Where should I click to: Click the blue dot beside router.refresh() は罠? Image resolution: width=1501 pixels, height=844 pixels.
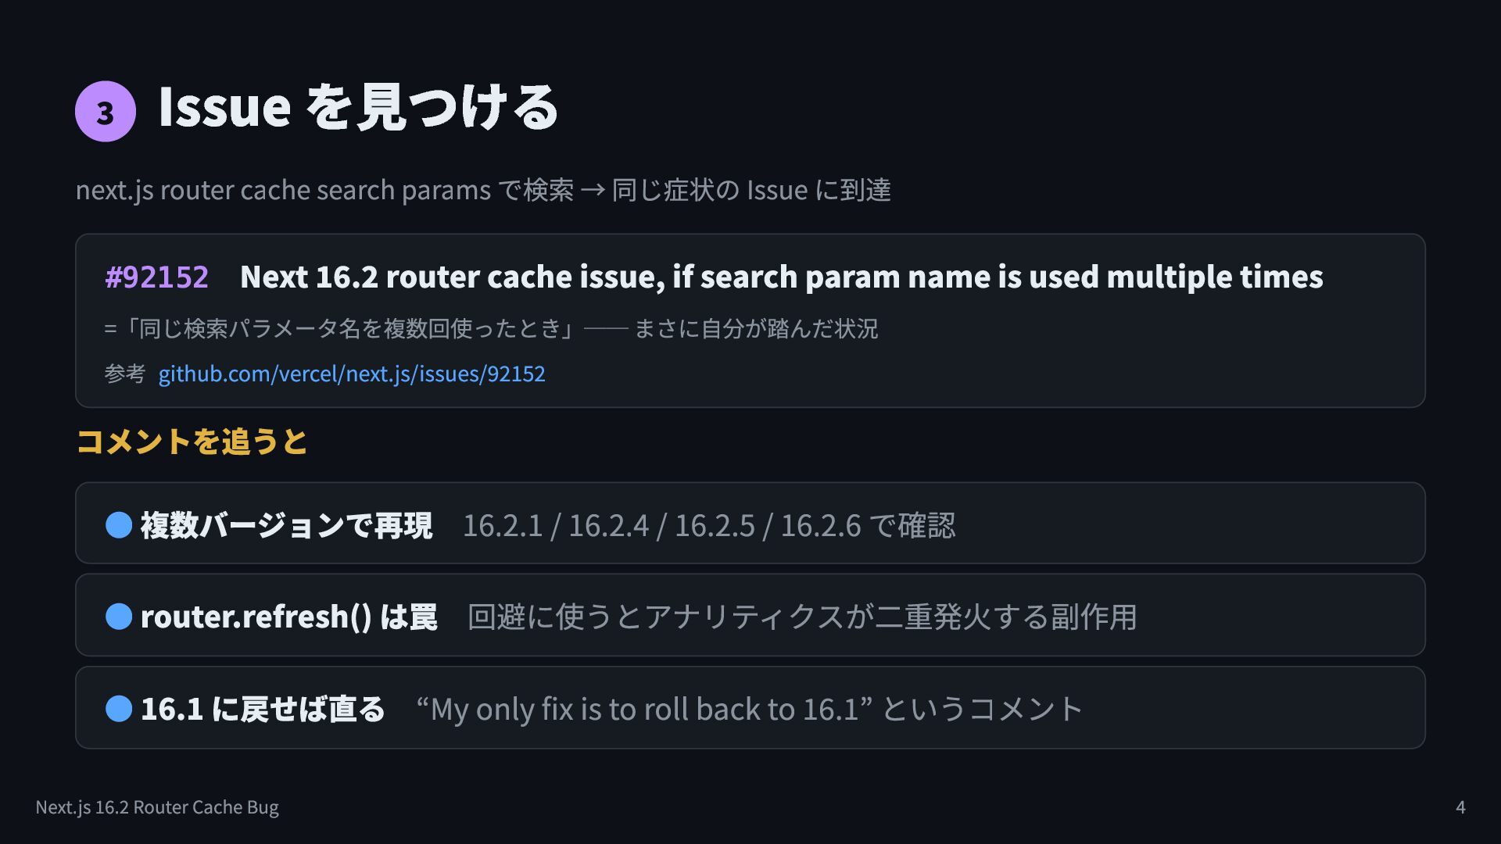click(x=119, y=616)
